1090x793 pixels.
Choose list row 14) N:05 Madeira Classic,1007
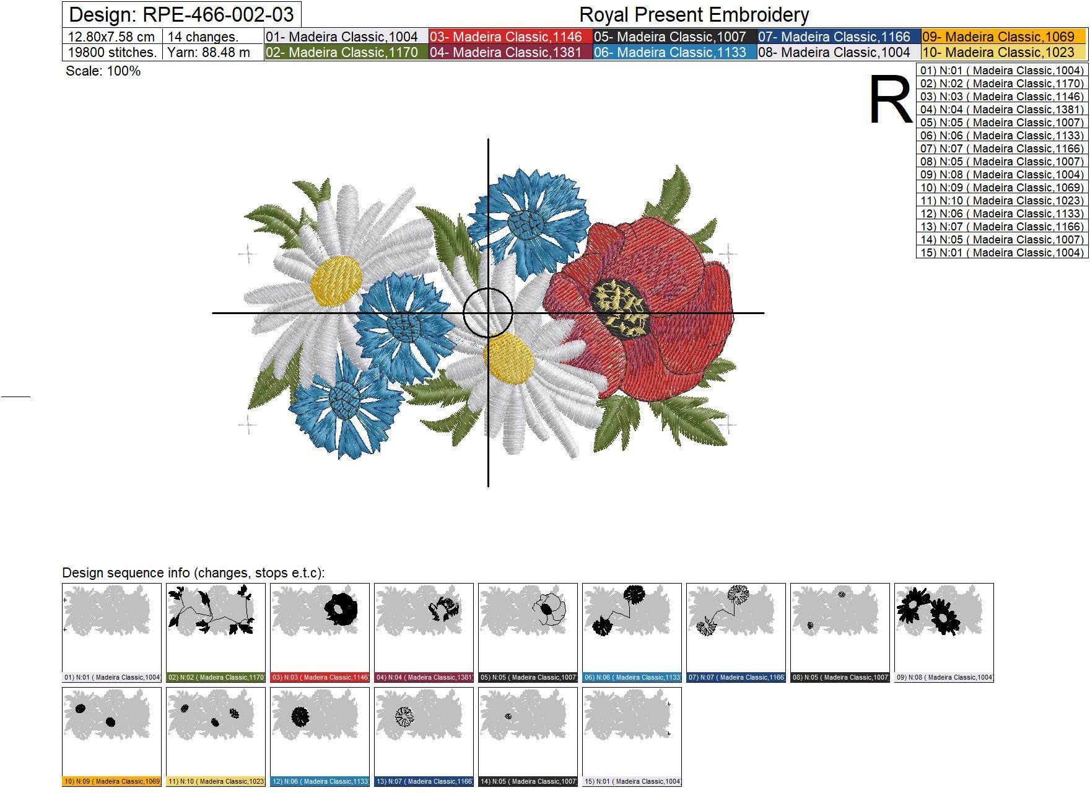coord(1002,239)
